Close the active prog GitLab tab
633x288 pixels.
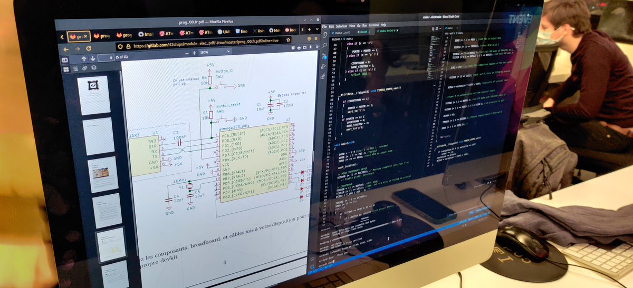click(x=85, y=36)
